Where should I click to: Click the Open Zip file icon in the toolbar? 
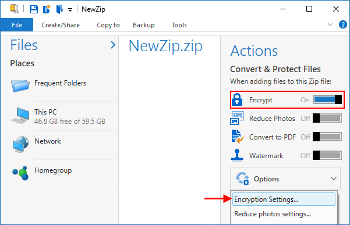point(59,9)
